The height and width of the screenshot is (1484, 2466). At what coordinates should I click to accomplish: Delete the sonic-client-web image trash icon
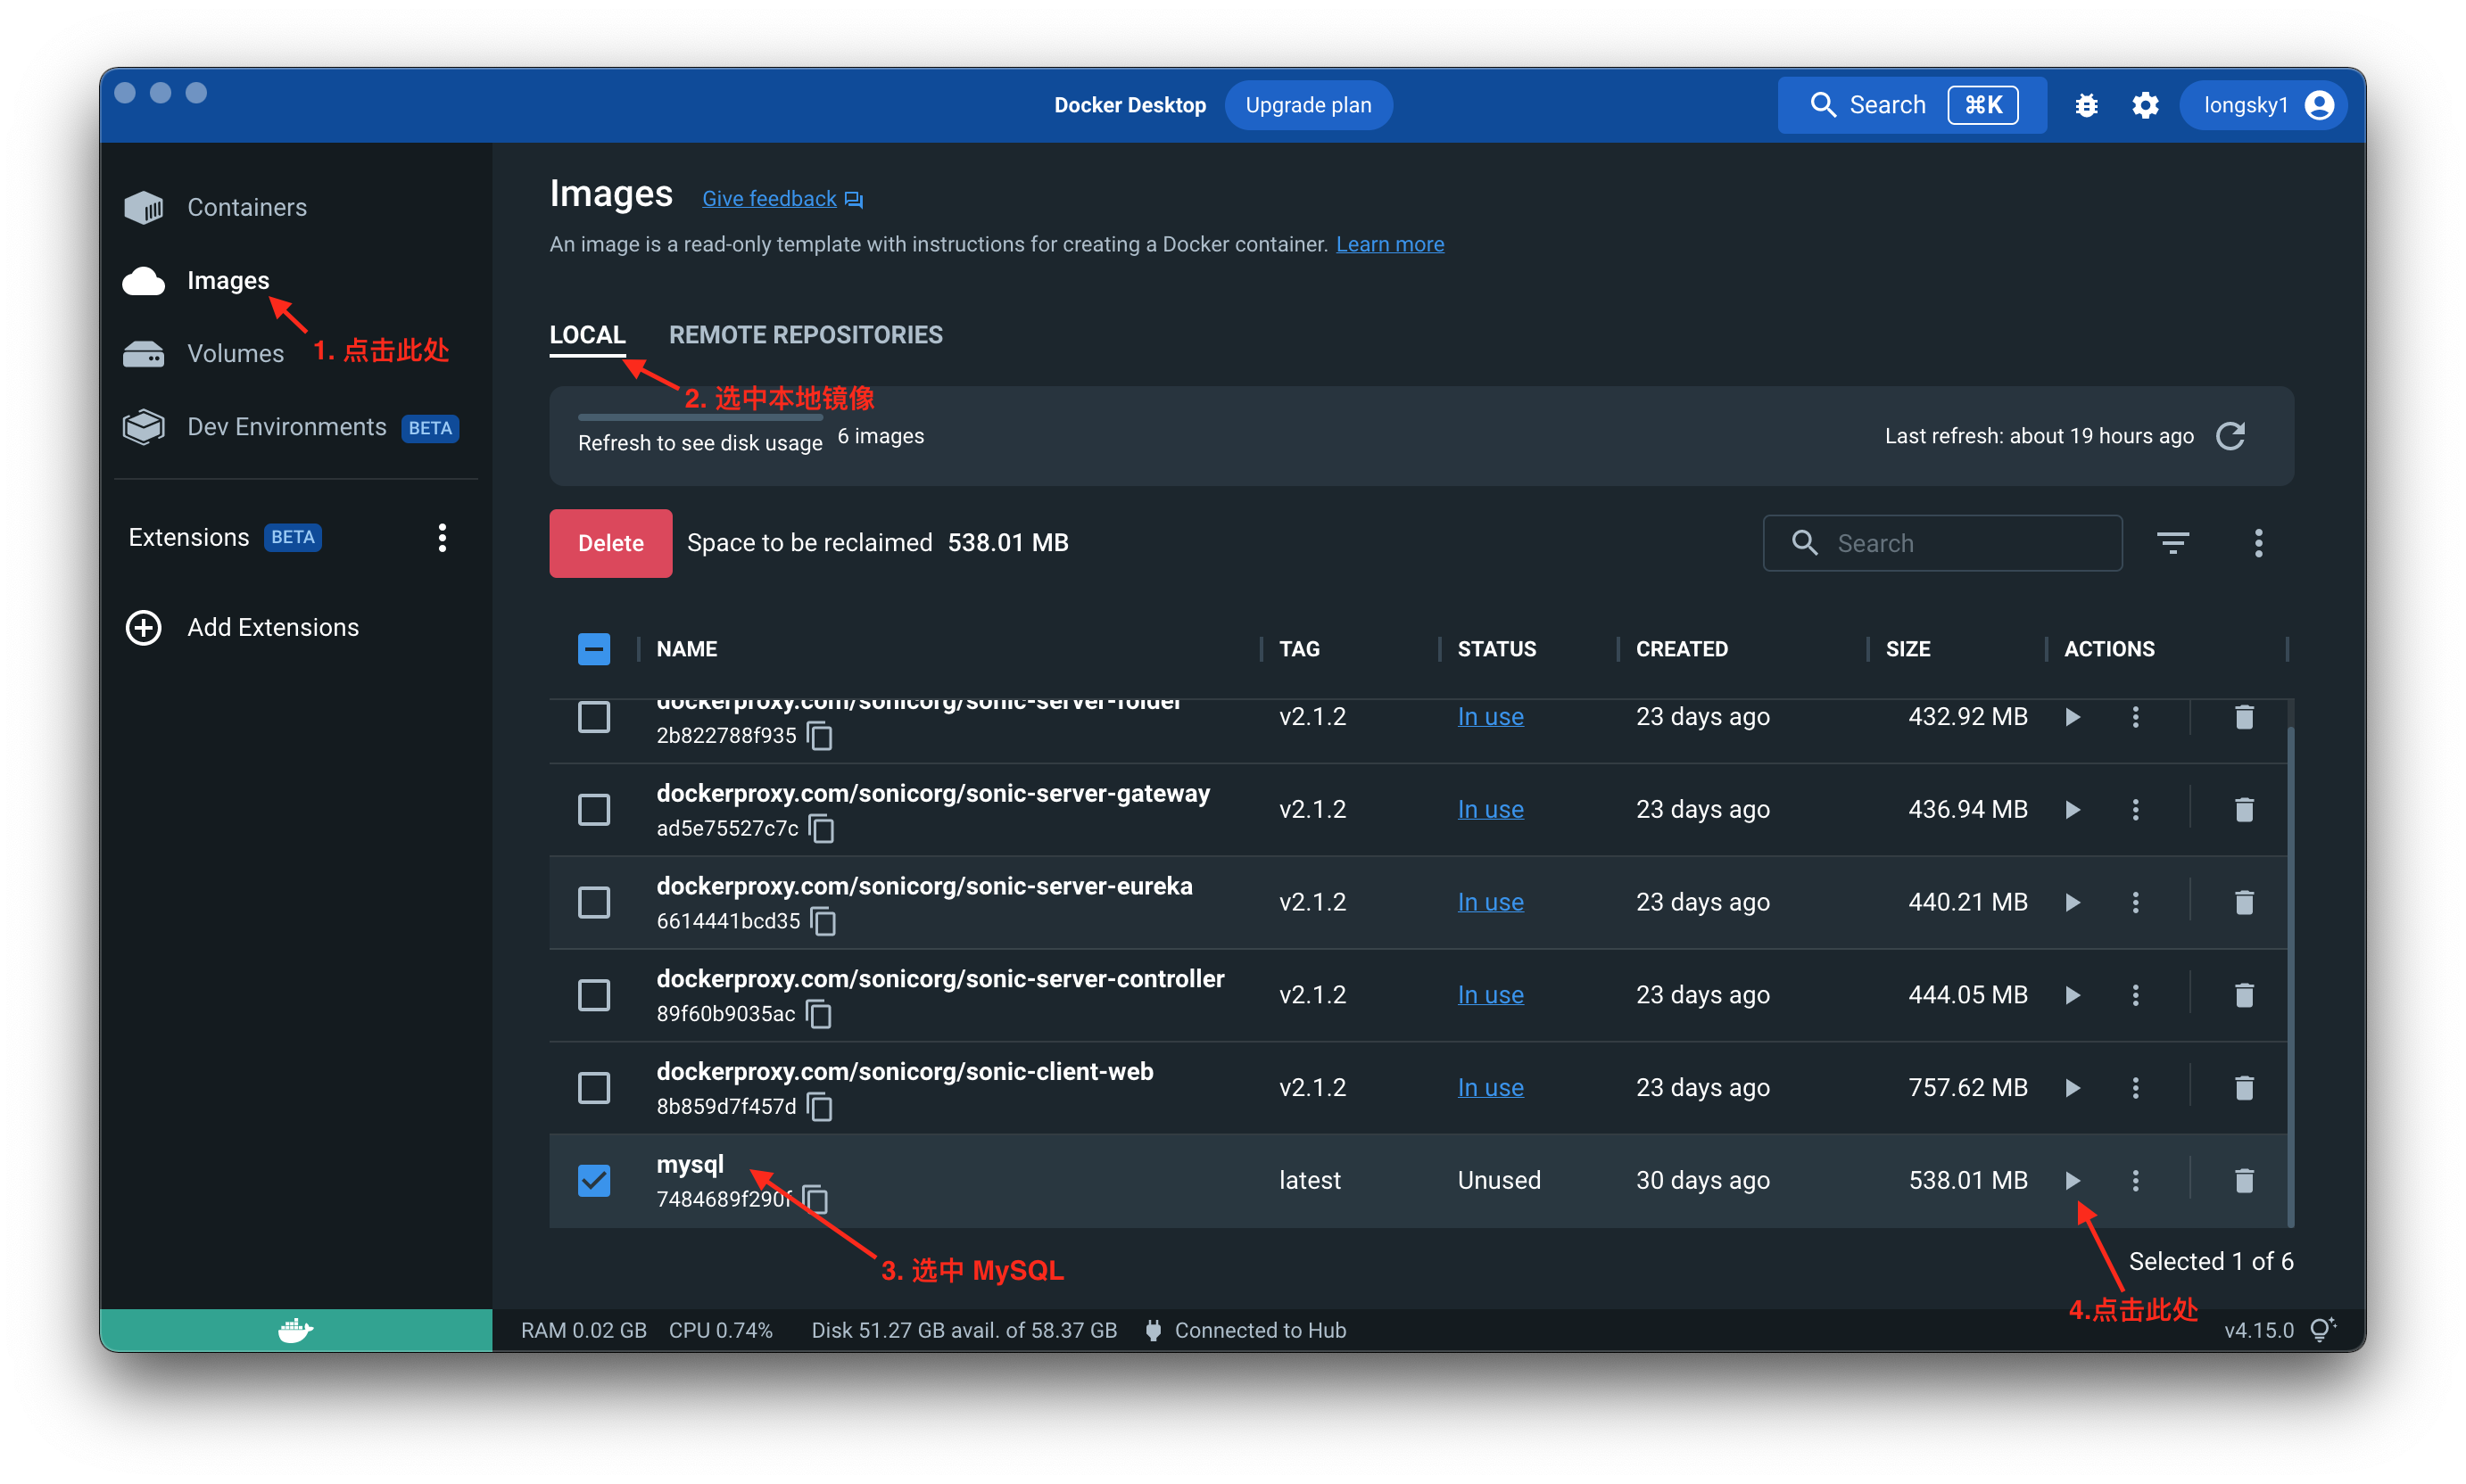(2244, 1087)
